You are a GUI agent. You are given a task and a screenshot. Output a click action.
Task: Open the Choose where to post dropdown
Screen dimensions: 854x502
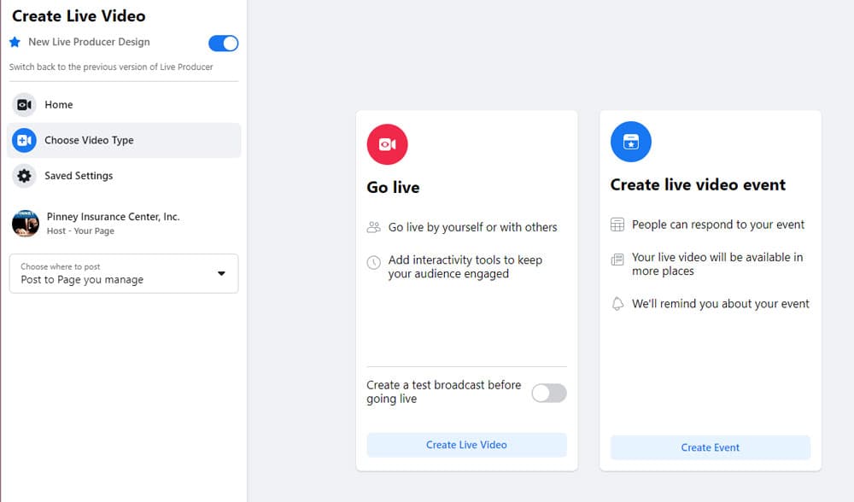(x=124, y=273)
